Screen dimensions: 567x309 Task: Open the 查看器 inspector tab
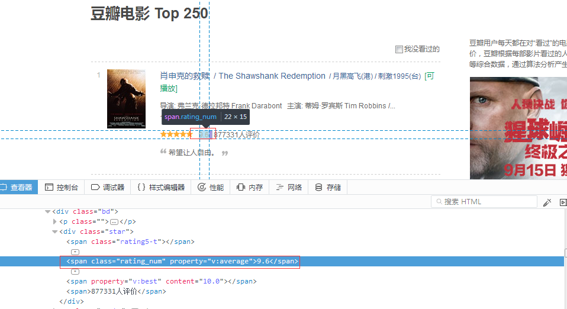tap(18, 187)
